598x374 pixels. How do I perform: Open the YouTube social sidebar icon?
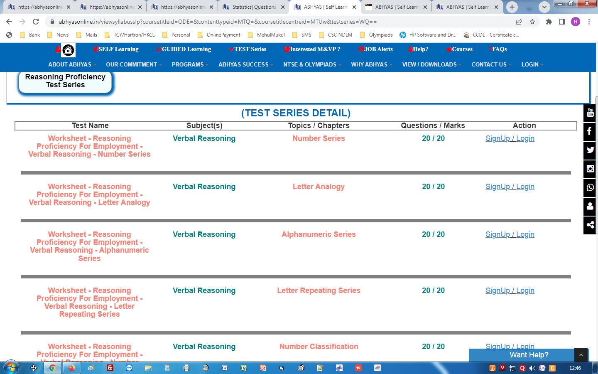click(590, 113)
